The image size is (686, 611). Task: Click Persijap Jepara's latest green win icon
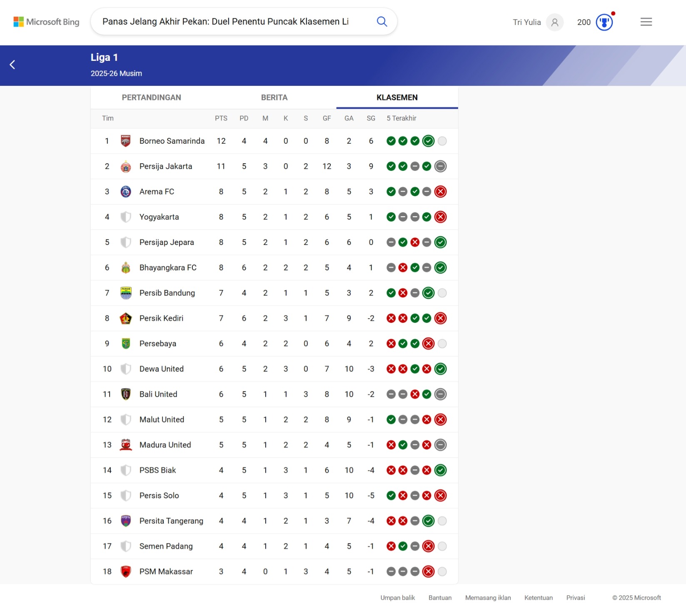[440, 242]
